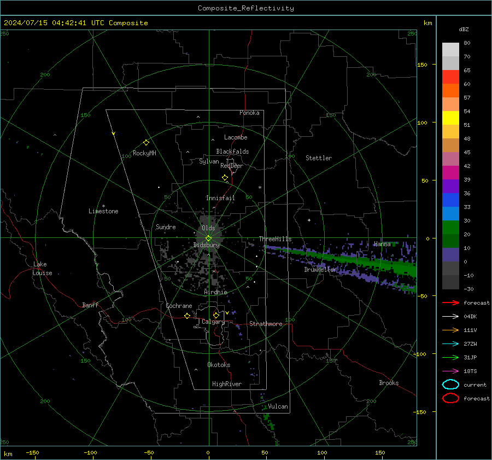Click the Vulcan town label

(x=278, y=406)
